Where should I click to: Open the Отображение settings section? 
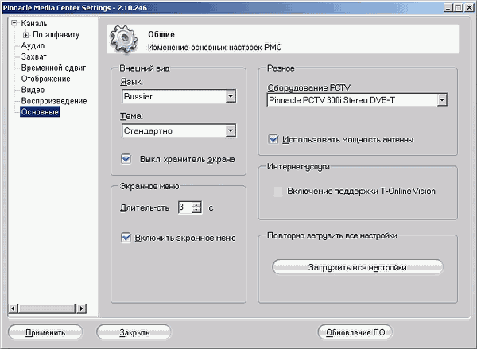click(x=45, y=79)
